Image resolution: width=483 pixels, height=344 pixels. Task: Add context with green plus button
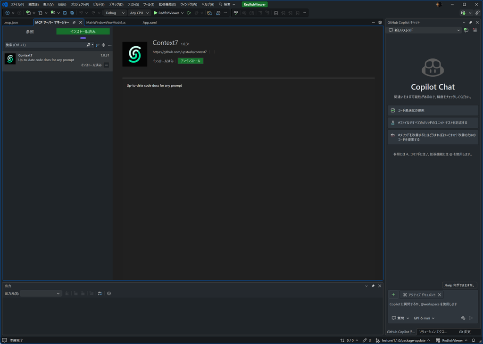(x=393, y=295)
